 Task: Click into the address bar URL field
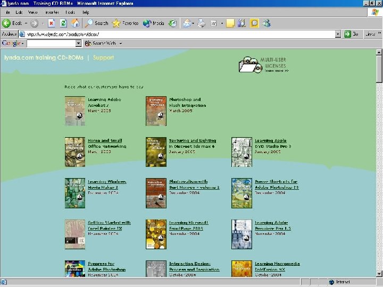pyautogui.click(x=177, y=34)
